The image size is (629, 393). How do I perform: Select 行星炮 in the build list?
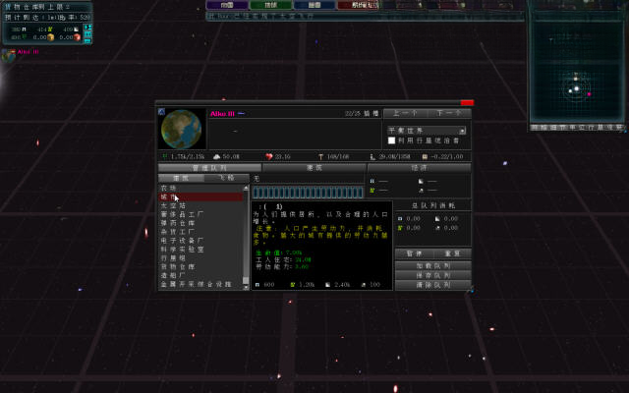pos(200,258)
